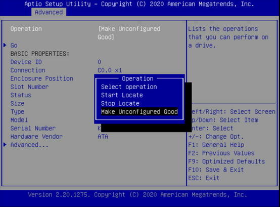
Task: Click the Enclosure Position label
Action: [42, 78]
